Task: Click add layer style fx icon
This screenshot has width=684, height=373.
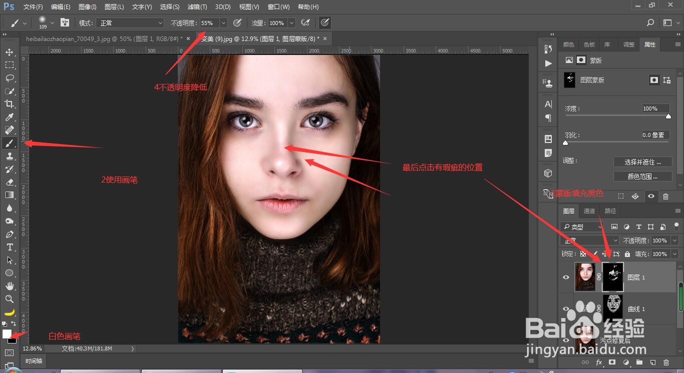Action: [598, 362]
